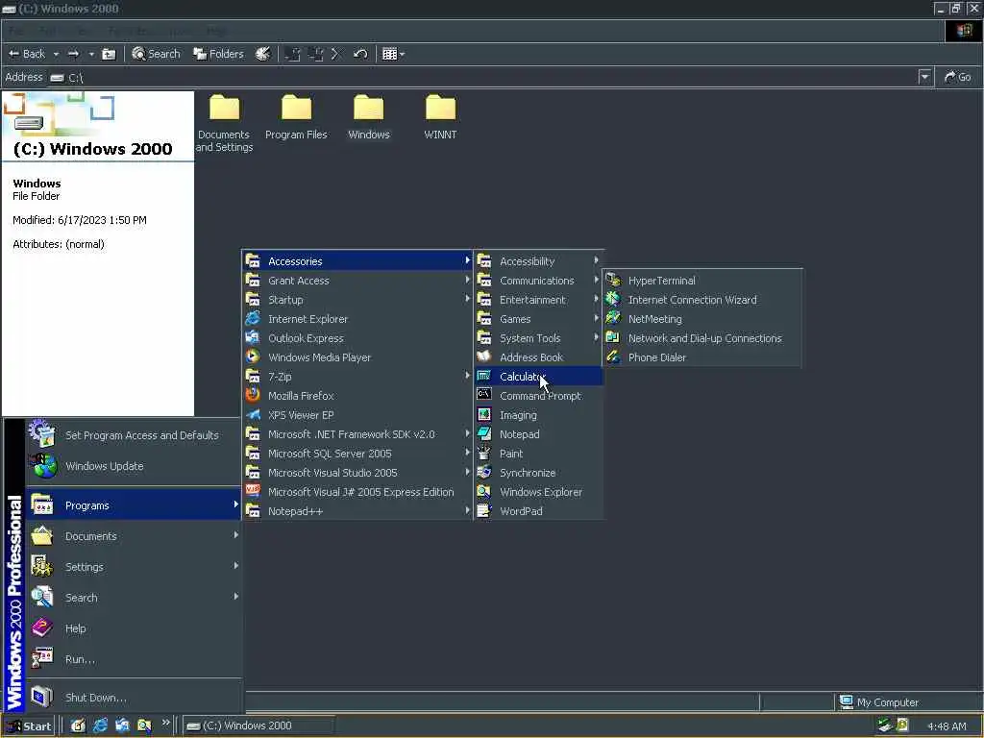This screenshot has width=984, height=738.
Task: Go up one folder level icon
Action: click(x=109, y=54)
